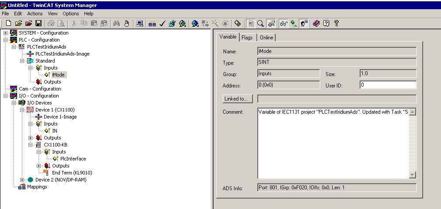The image size is (441, 209).
Task: Click the yellow question mark About icon
Action: [x=336, y=24]
